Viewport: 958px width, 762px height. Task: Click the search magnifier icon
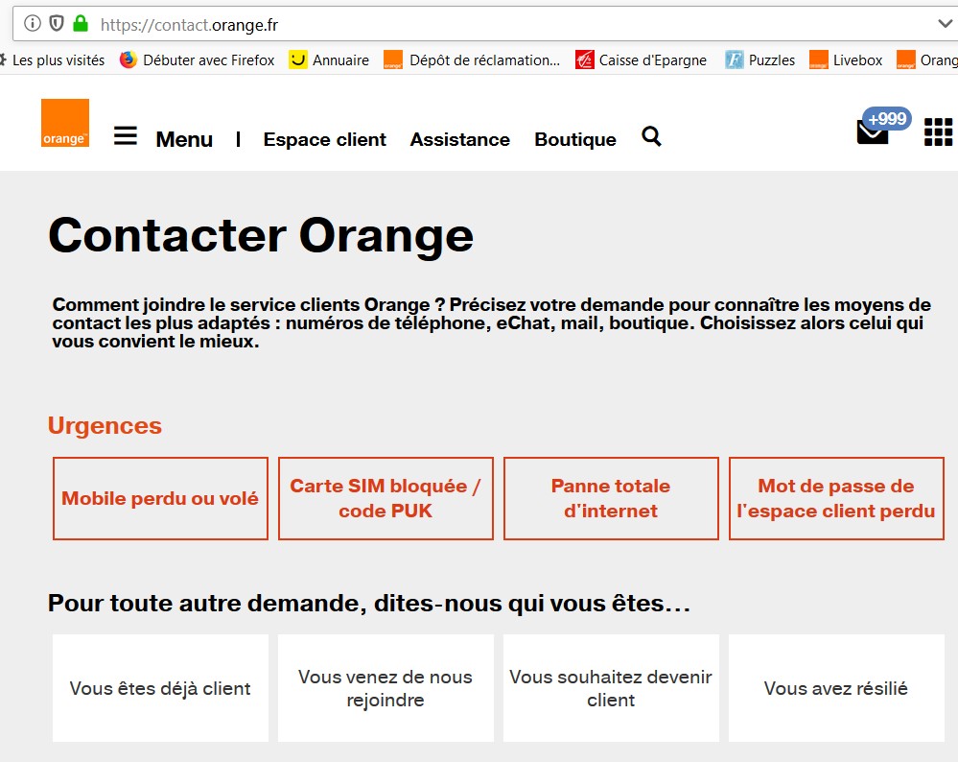651,136
